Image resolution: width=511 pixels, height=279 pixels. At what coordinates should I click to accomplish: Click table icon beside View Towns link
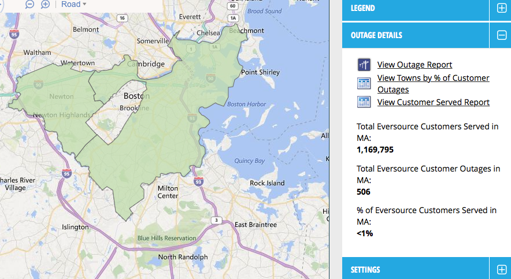364,83
